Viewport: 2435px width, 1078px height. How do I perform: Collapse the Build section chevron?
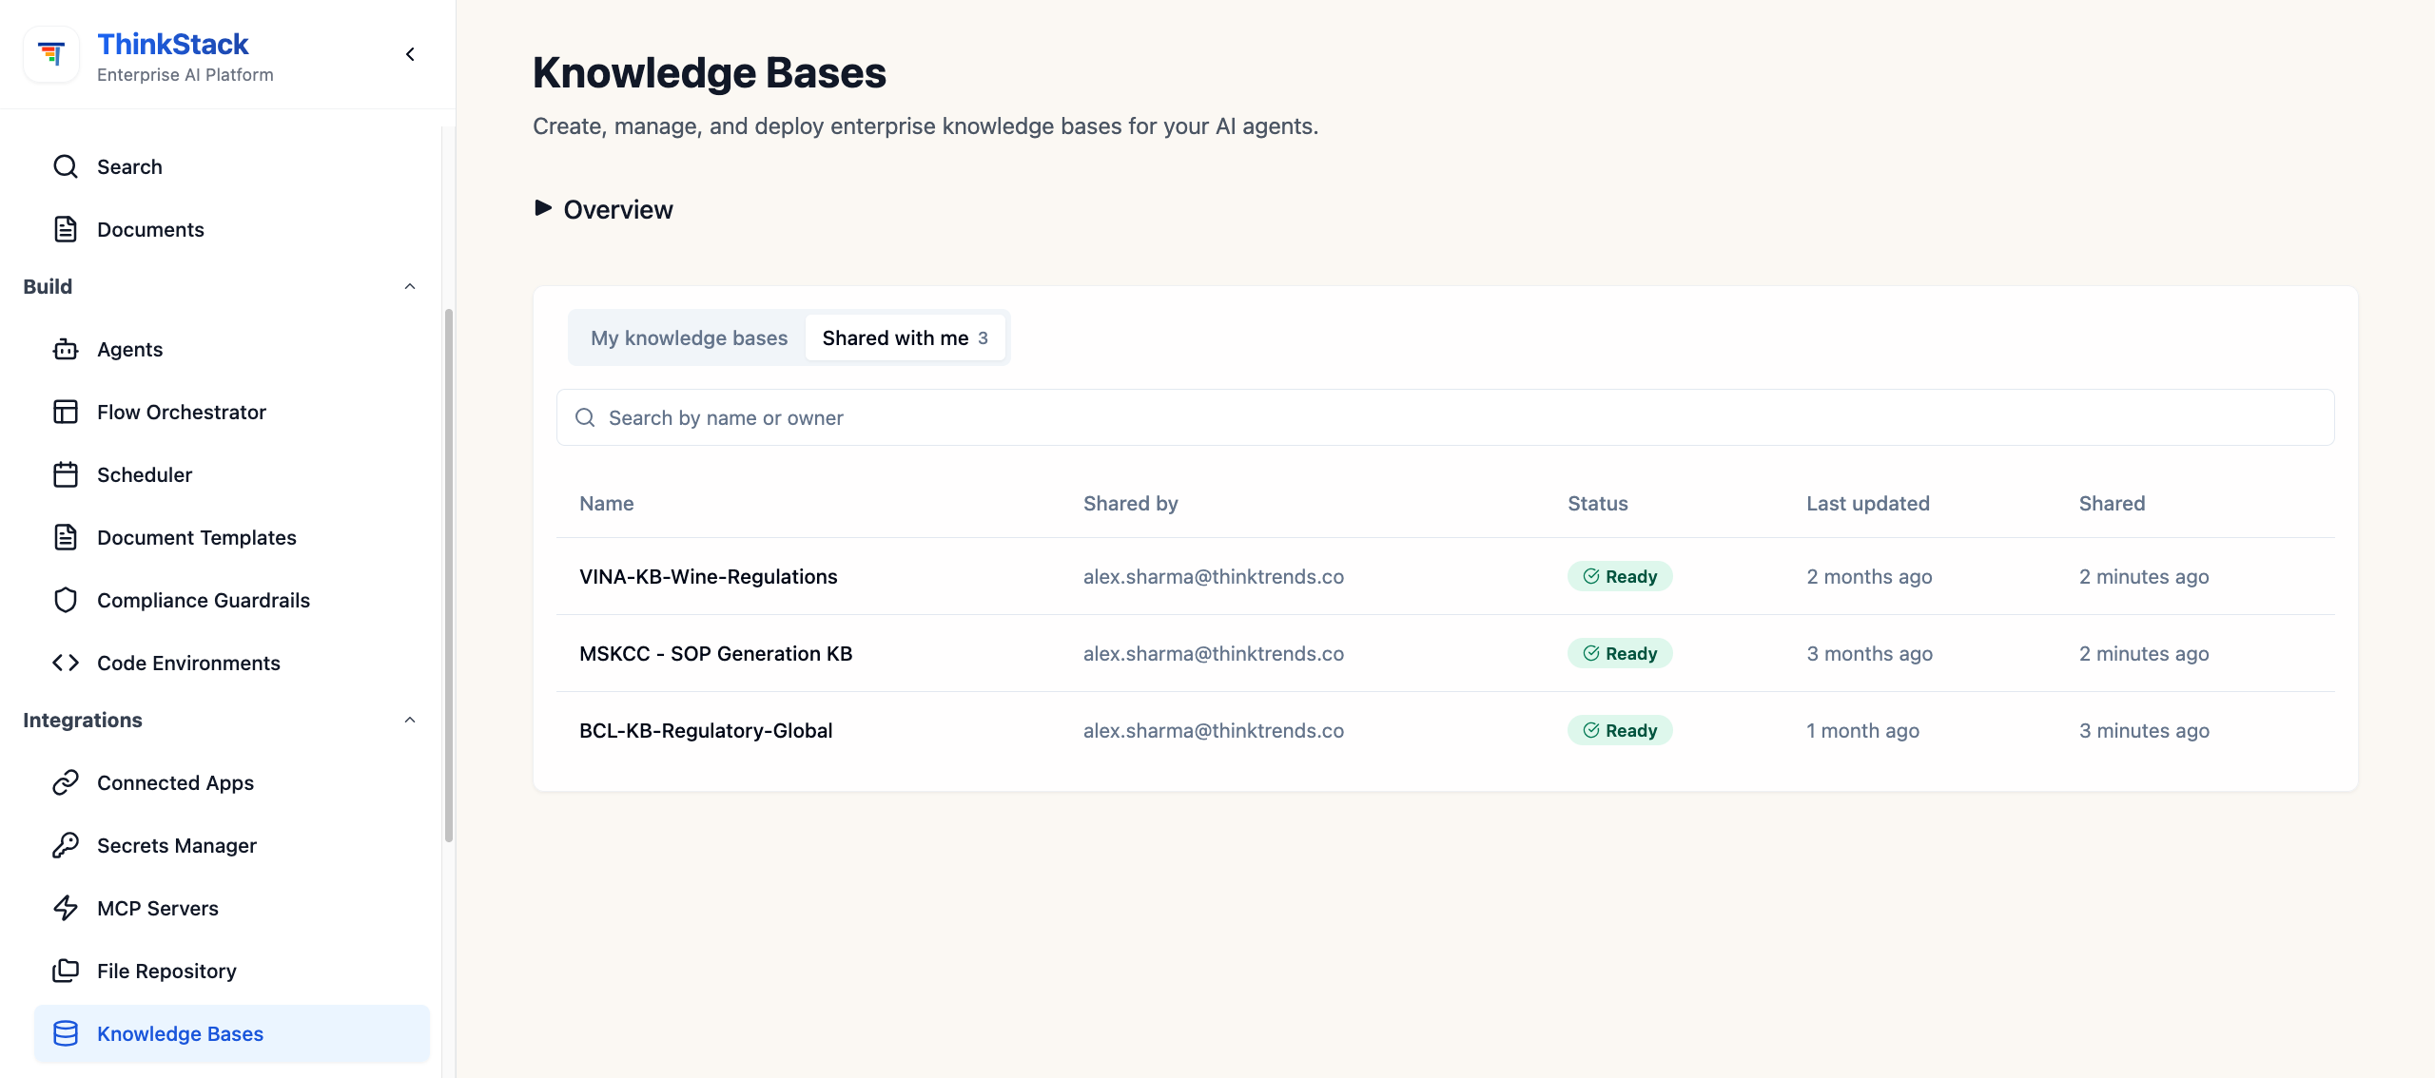[410, 286]
